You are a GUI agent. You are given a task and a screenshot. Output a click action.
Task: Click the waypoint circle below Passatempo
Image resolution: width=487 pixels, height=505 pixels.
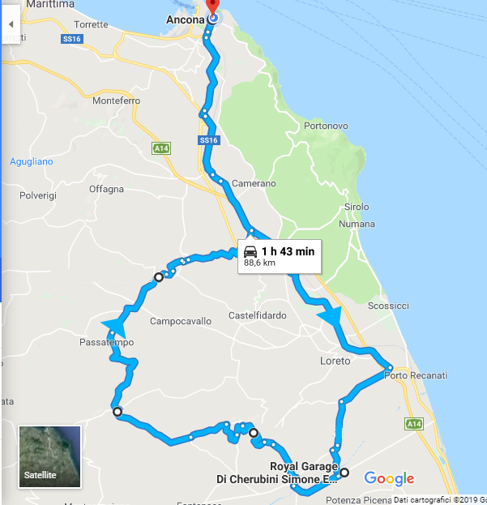click(117, 412)
